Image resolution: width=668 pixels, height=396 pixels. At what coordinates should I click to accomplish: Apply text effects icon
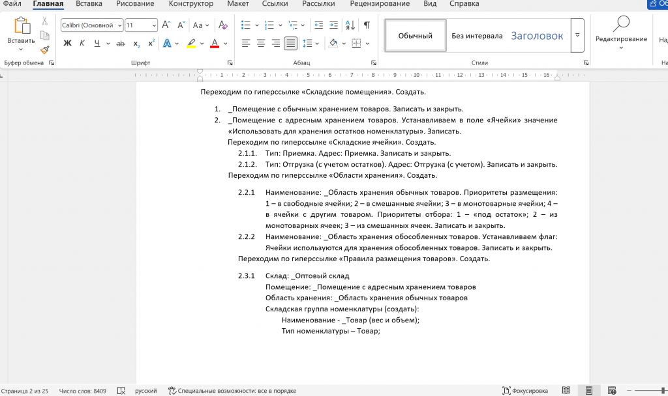[x=167, y=43]
